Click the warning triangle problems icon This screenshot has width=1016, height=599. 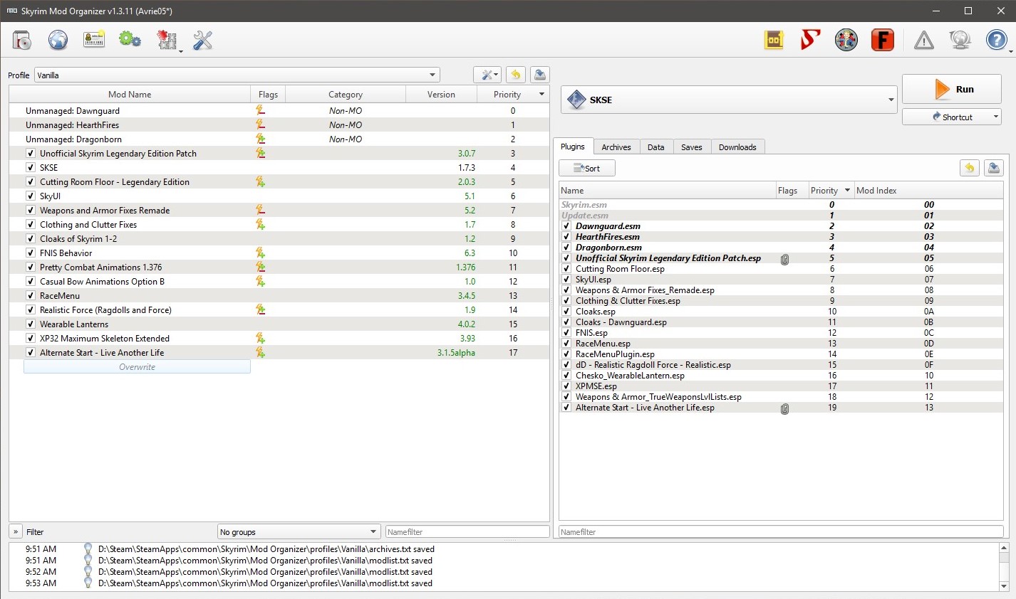tap(924, 41)
